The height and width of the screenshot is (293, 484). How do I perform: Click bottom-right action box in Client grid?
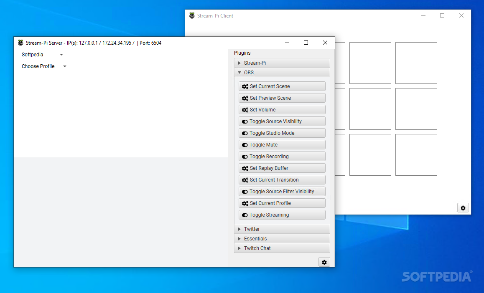pos(416,155)
